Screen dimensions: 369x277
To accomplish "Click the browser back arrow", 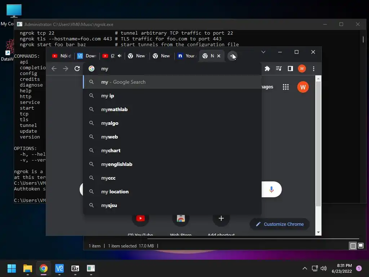I will tap(54, 69).
